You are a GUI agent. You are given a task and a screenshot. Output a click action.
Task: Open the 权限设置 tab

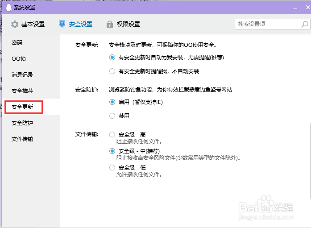(123, 24)
